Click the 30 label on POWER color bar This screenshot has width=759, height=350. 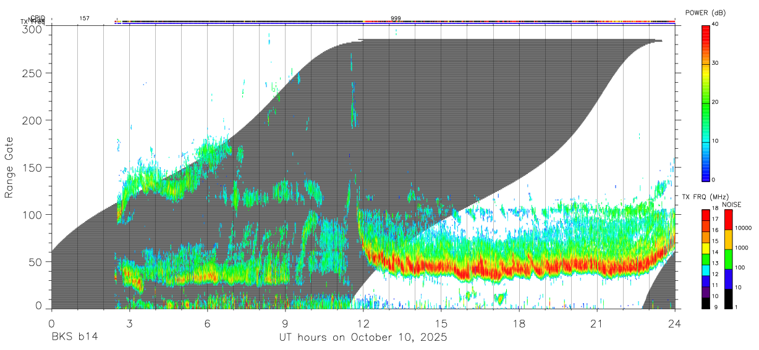tap(716, 64)
